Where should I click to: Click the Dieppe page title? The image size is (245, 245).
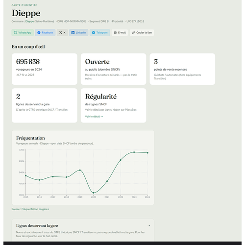click(x=26, y=13)
